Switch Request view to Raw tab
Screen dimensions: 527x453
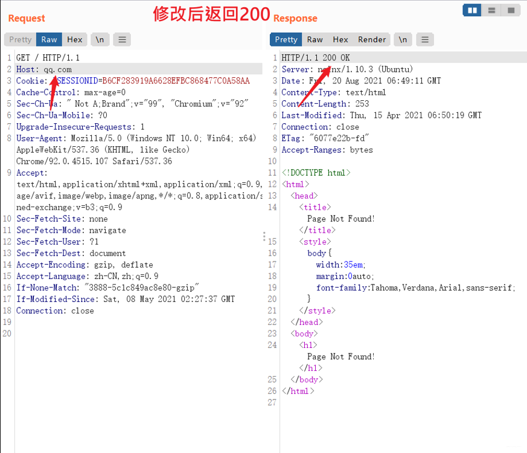[49, 40]
